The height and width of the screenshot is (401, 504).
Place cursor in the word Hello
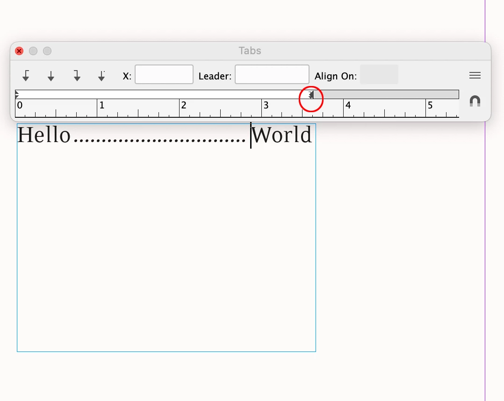pos(44,135)
